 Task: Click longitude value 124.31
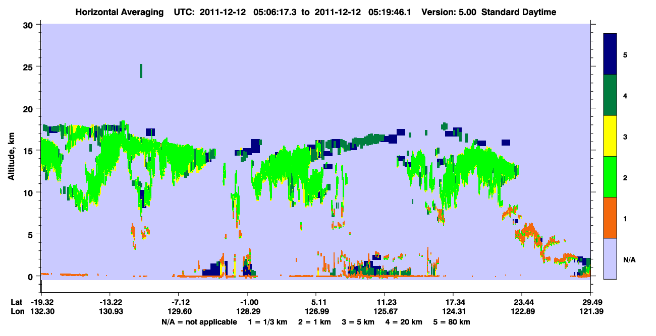(453, 312)
